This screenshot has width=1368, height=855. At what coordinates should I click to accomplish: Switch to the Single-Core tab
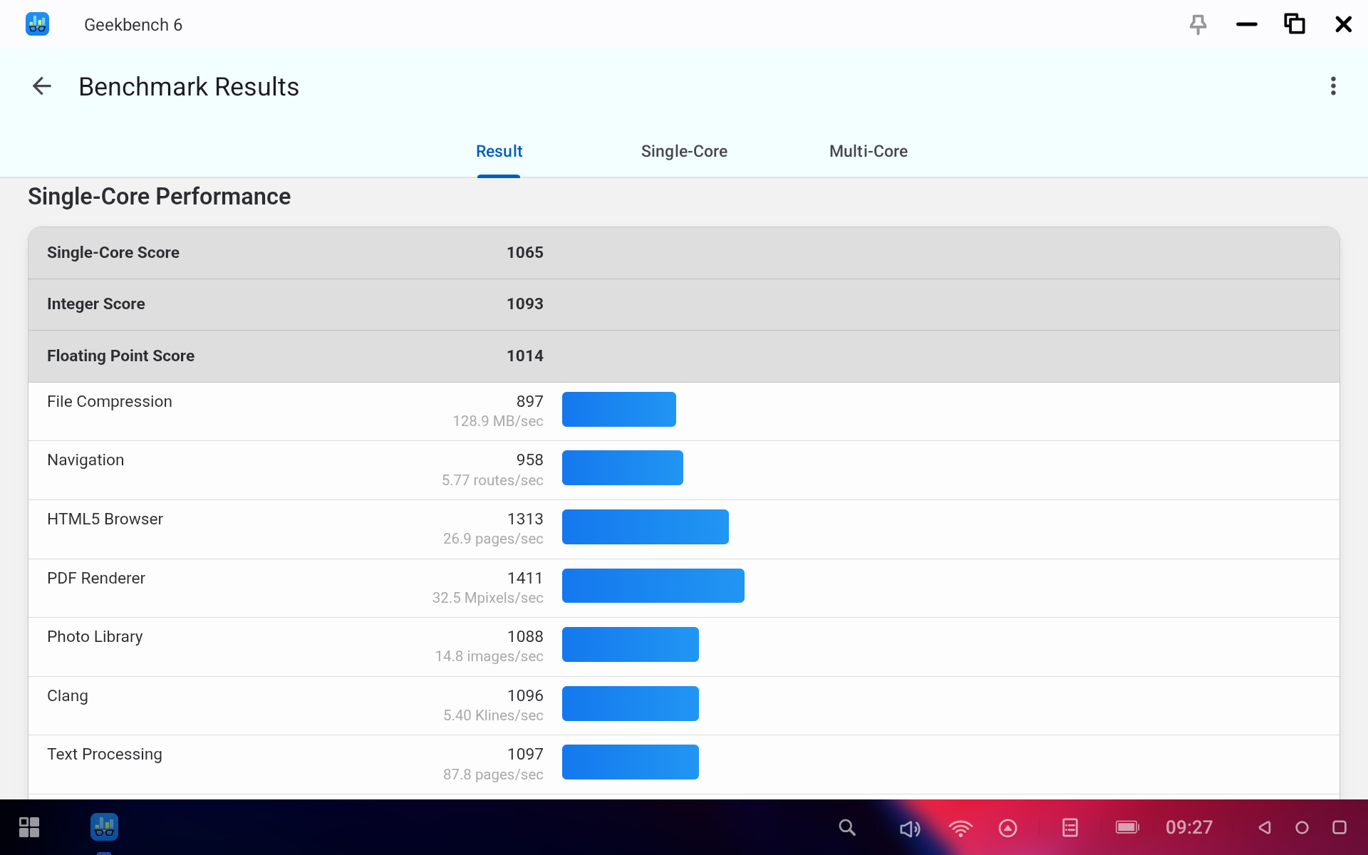[683, 151]
